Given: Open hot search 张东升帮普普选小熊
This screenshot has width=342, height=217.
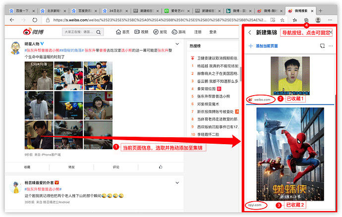Looking at the screenshot, I should click(214, 97).
